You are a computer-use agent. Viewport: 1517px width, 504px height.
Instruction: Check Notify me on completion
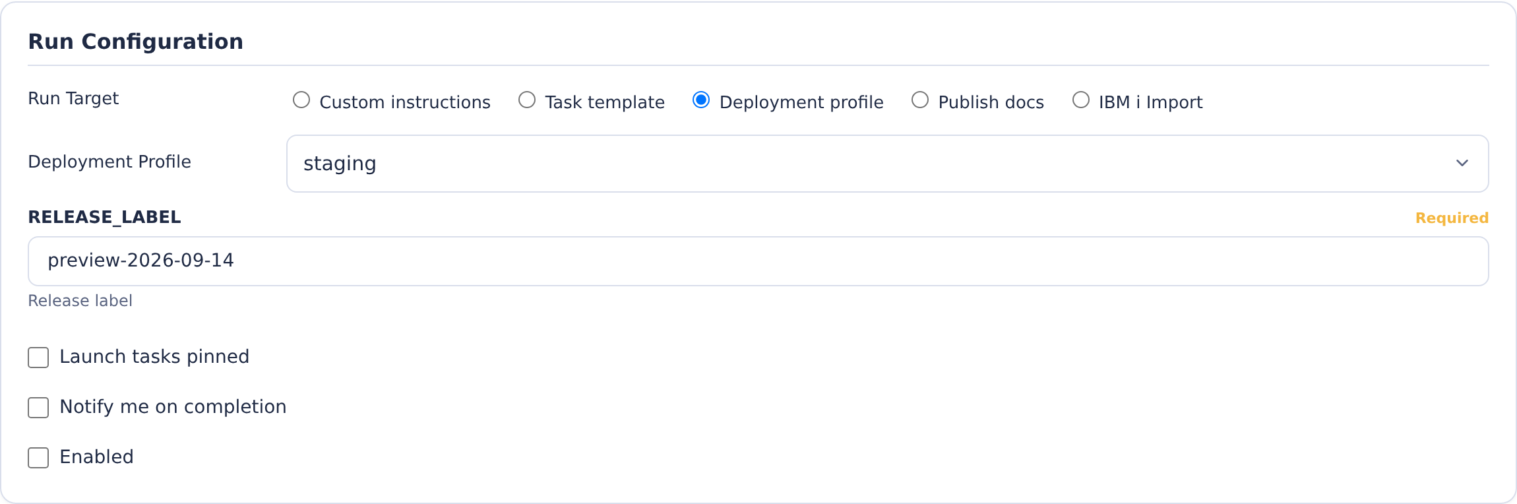pos(38,408)
